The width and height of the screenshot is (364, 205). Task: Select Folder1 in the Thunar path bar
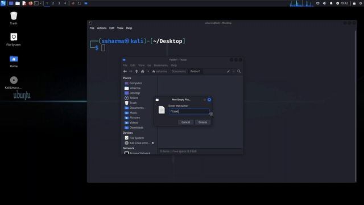pyautogui.click(x=195, y=71)
